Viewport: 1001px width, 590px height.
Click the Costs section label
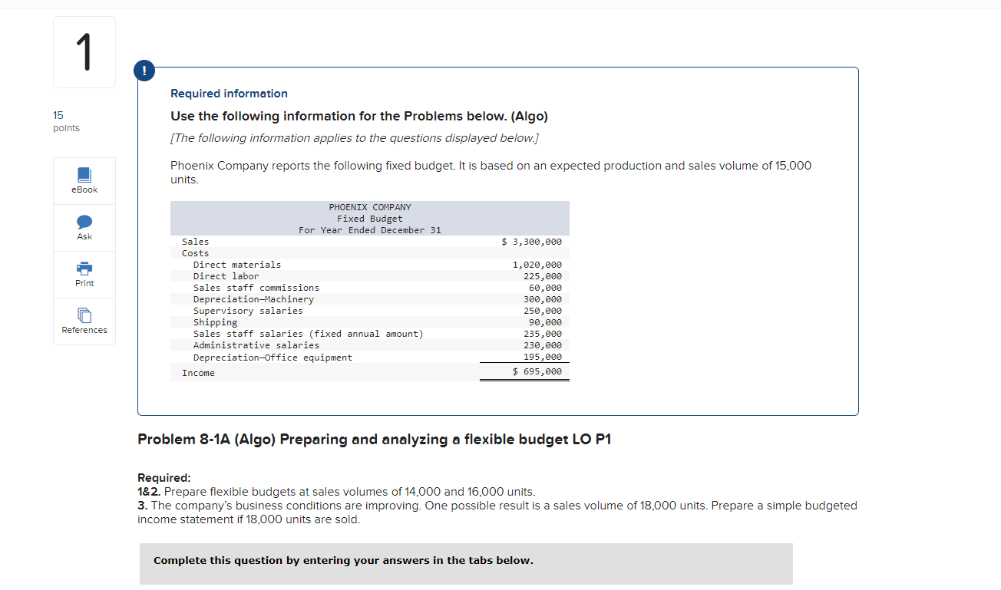(195, 253)
